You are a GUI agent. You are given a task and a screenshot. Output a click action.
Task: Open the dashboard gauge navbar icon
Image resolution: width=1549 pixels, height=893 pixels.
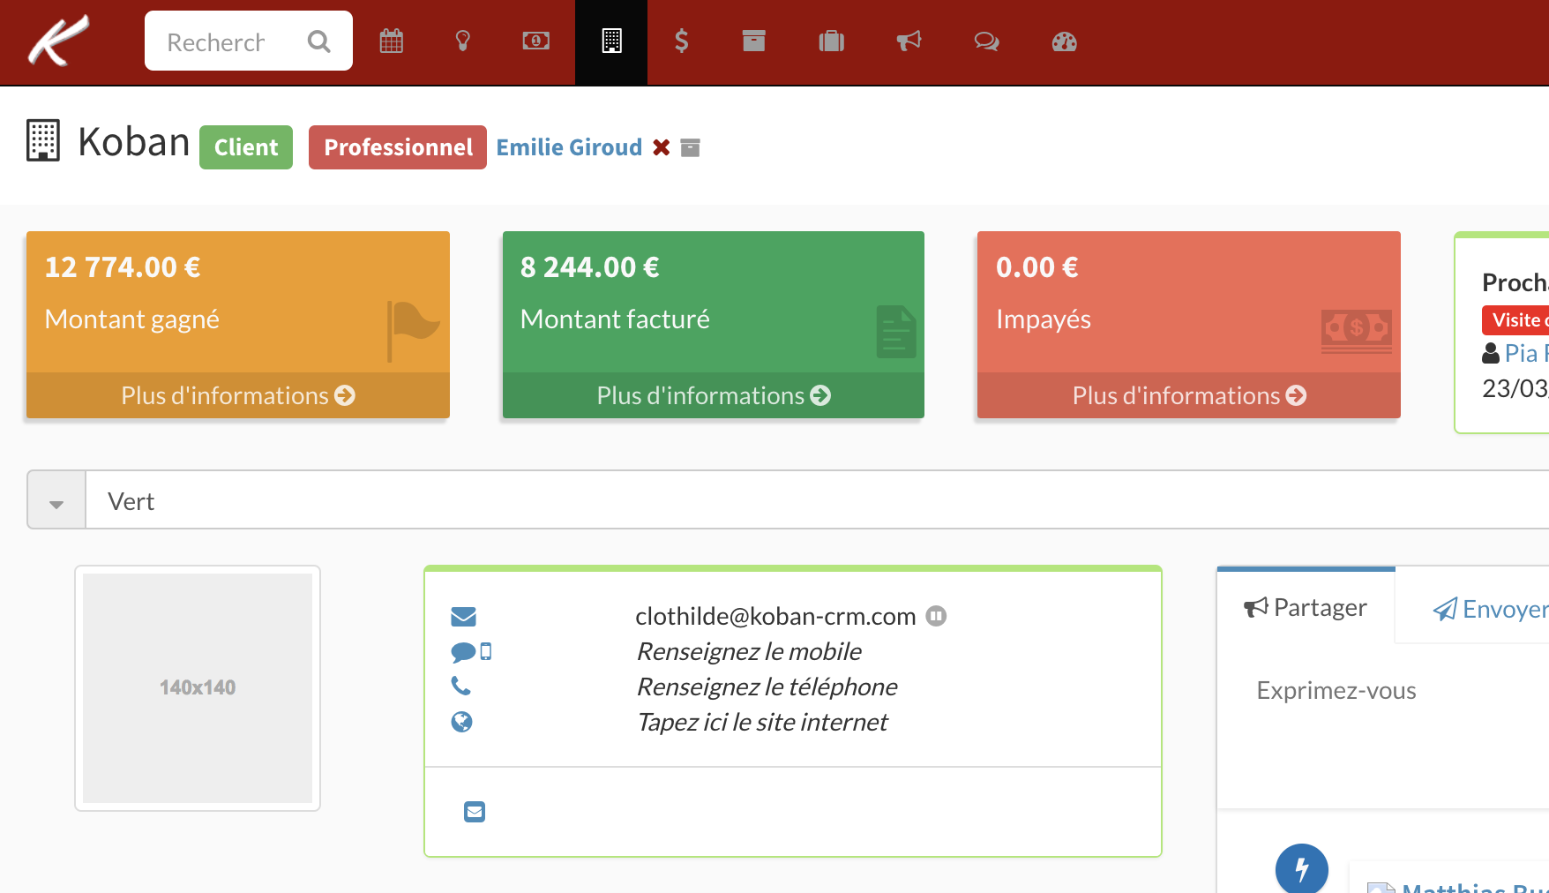coord(1065,41)
